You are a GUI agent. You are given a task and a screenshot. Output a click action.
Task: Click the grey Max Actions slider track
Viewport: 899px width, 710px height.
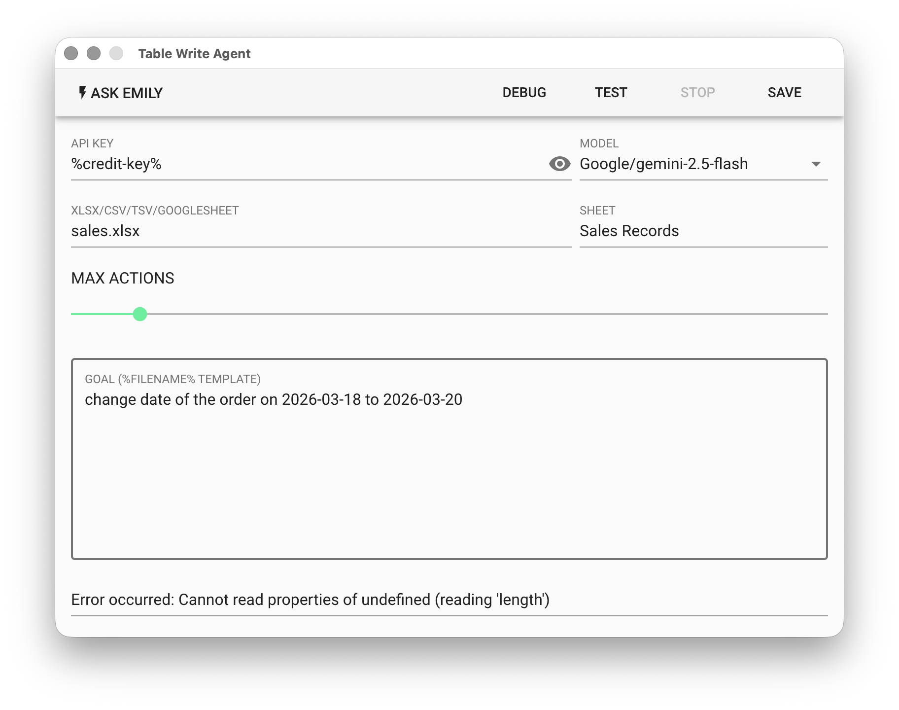[x=483, y=314]
